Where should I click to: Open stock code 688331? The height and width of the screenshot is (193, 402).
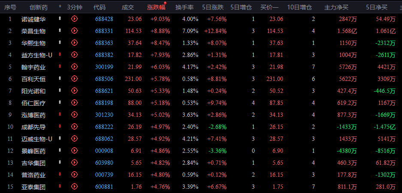pyautogui.click(x=104, y=31)
